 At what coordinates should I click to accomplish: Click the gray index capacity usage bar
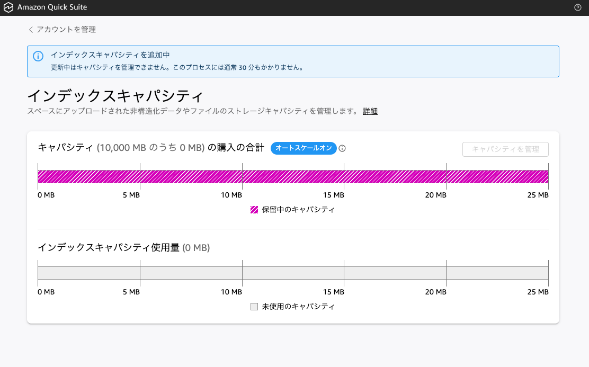click(x=293, y=273)
